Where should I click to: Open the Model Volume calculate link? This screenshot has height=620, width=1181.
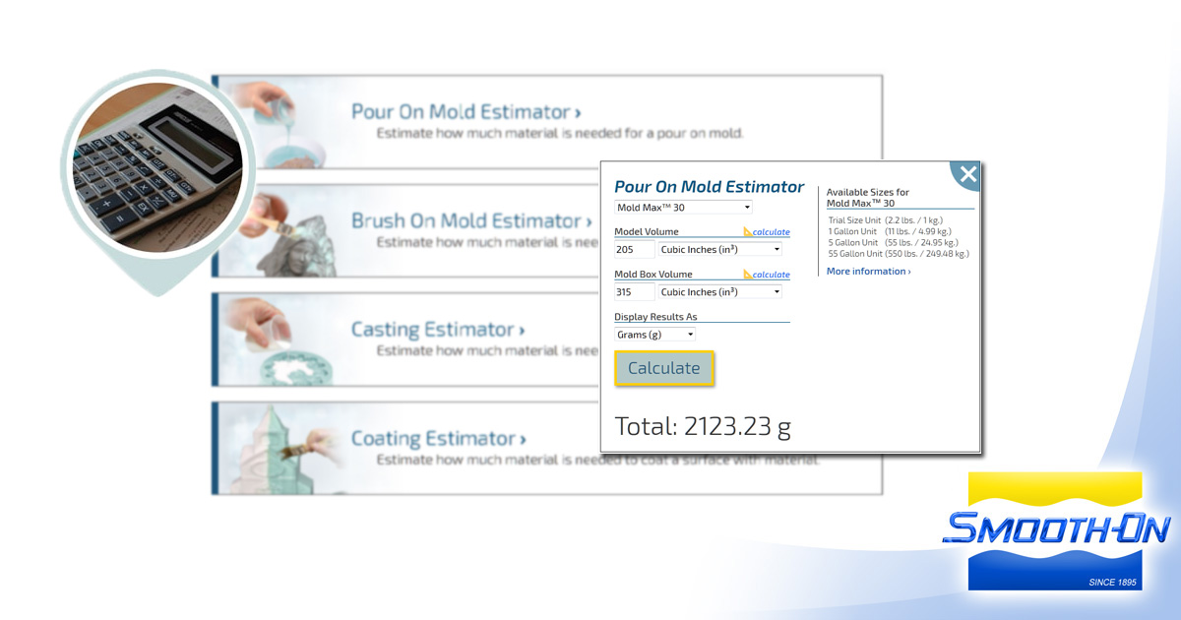[x=767, y=232]
